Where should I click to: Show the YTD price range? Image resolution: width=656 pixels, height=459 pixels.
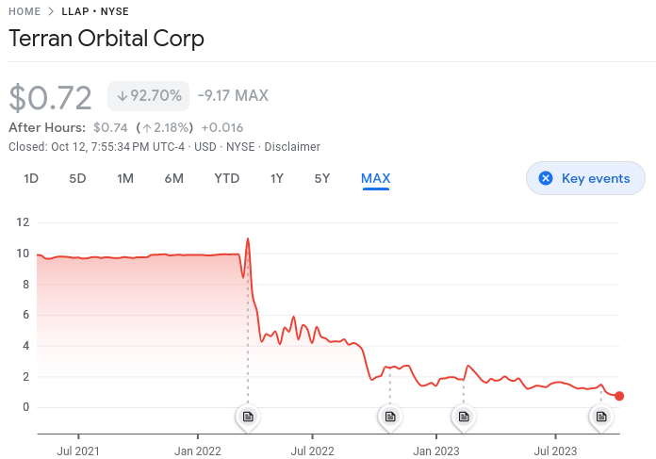(x=226, y=178)
